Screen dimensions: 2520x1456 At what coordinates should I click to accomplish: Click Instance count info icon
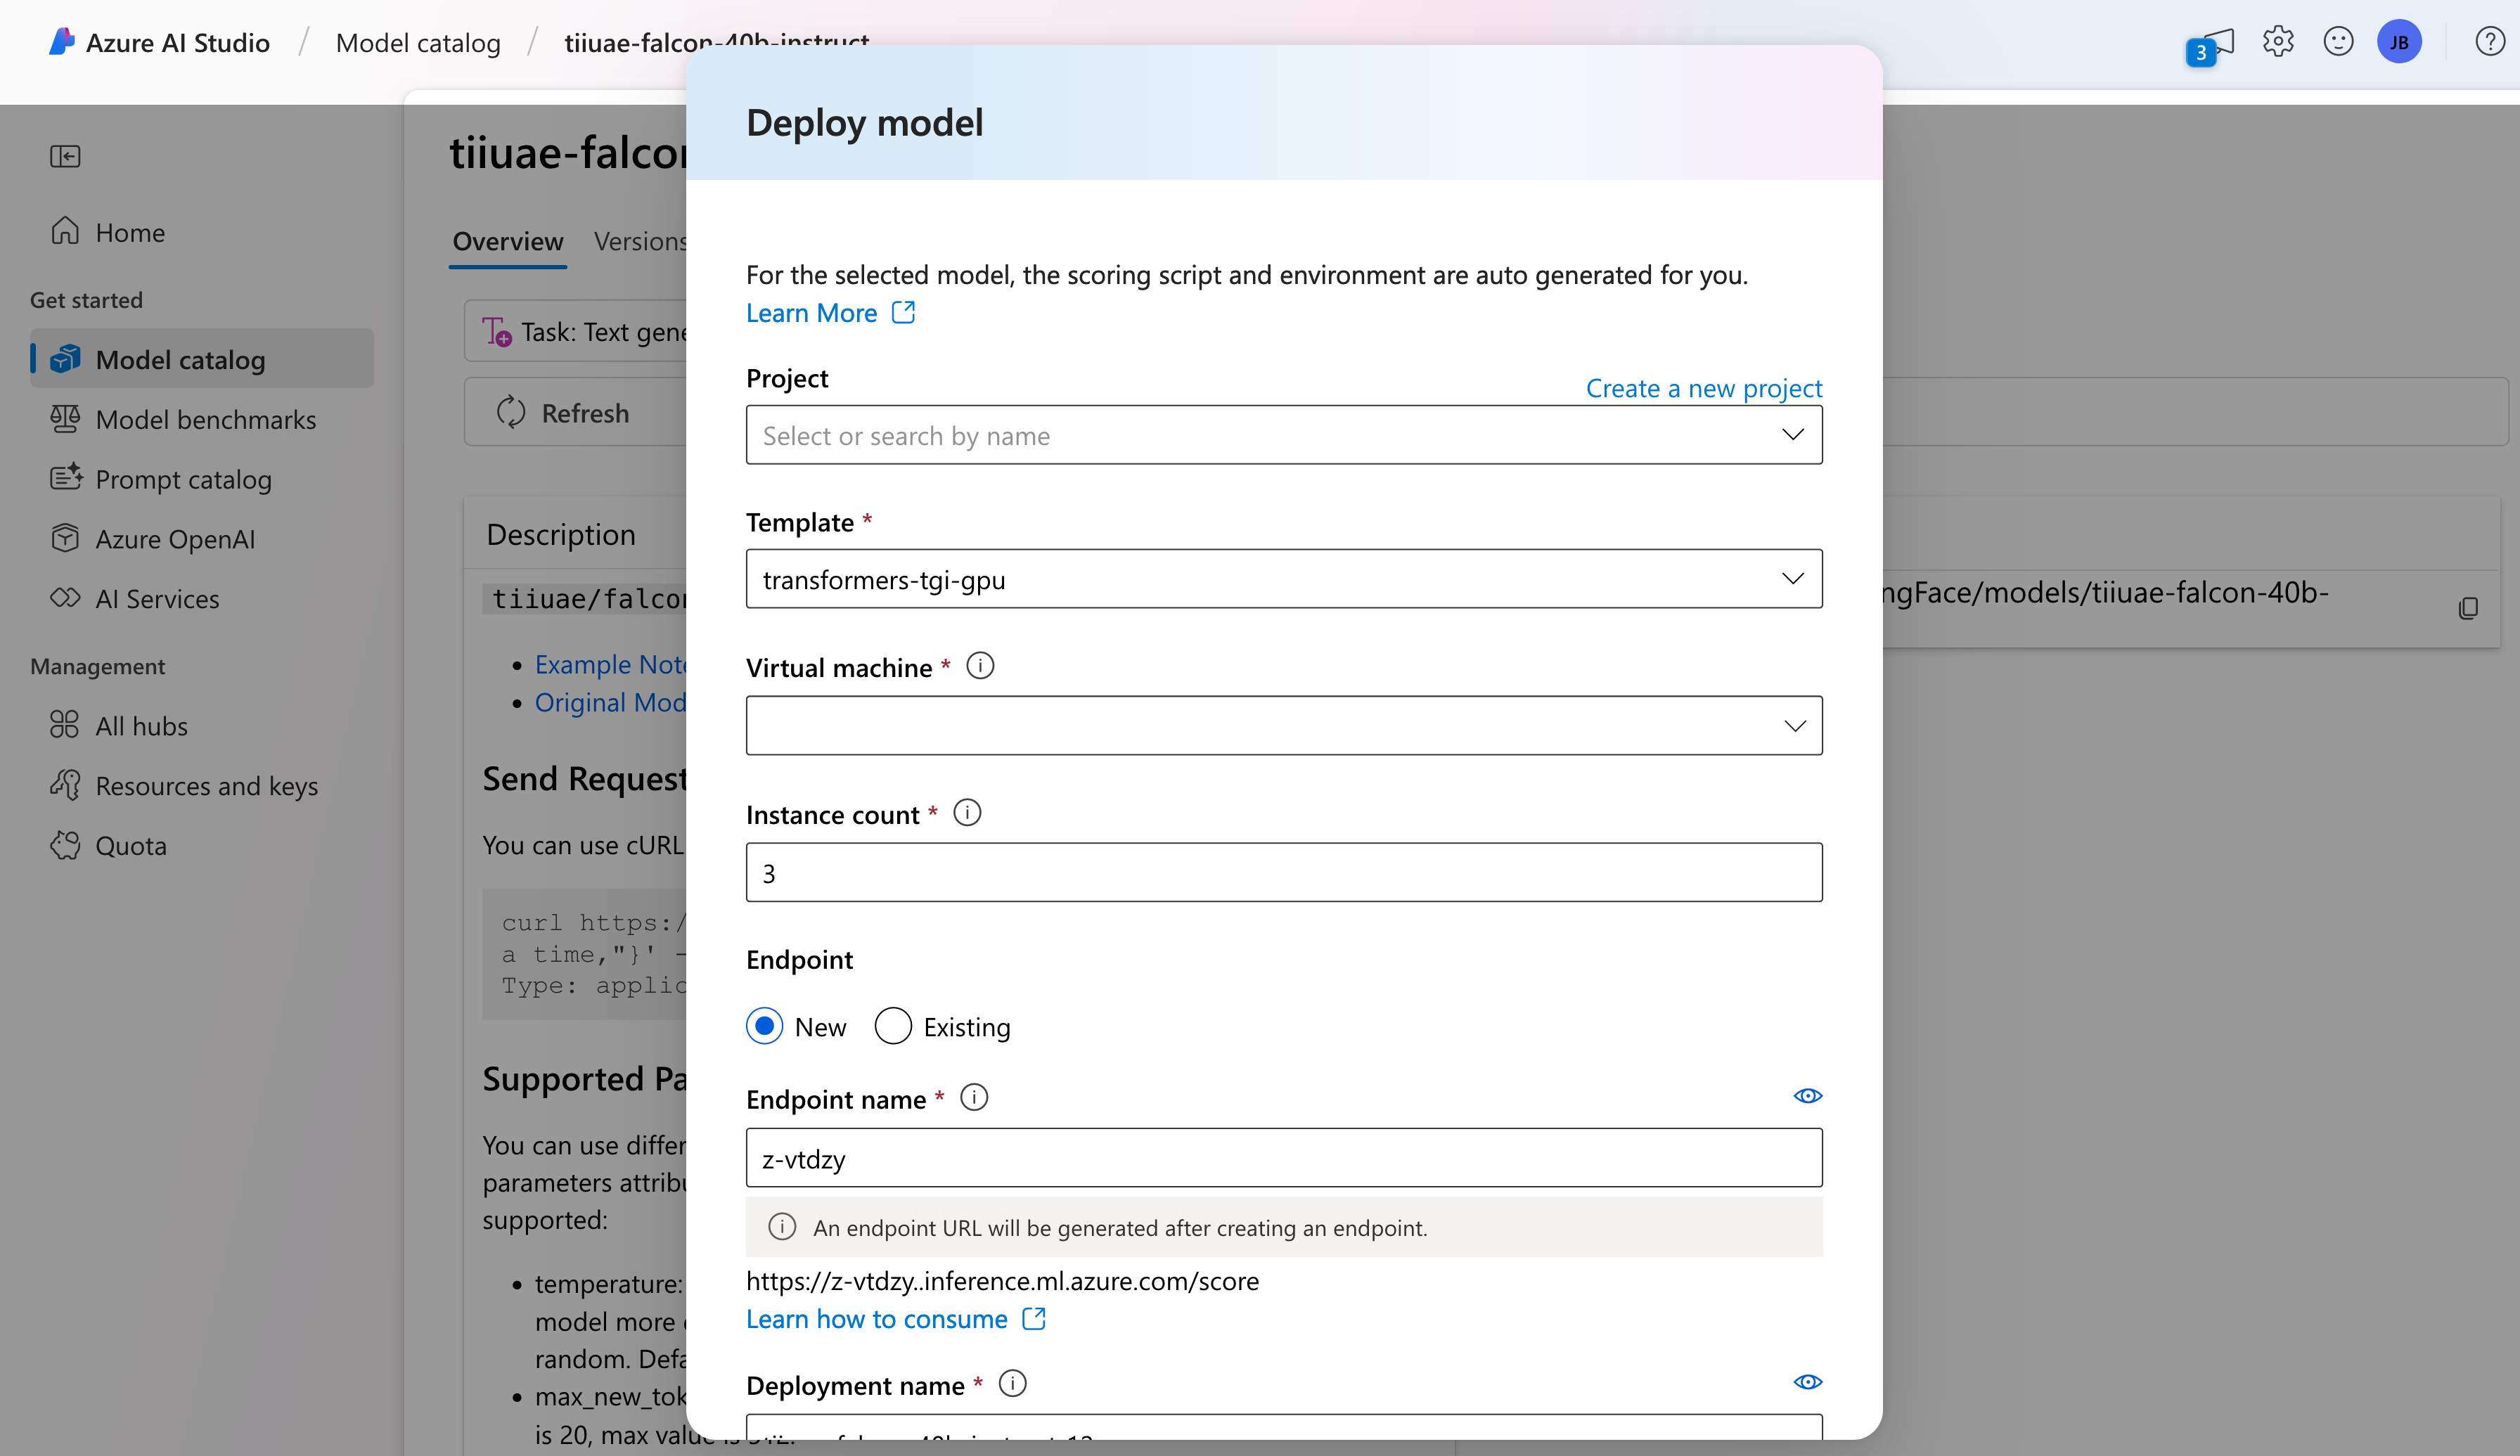[967, 813]
